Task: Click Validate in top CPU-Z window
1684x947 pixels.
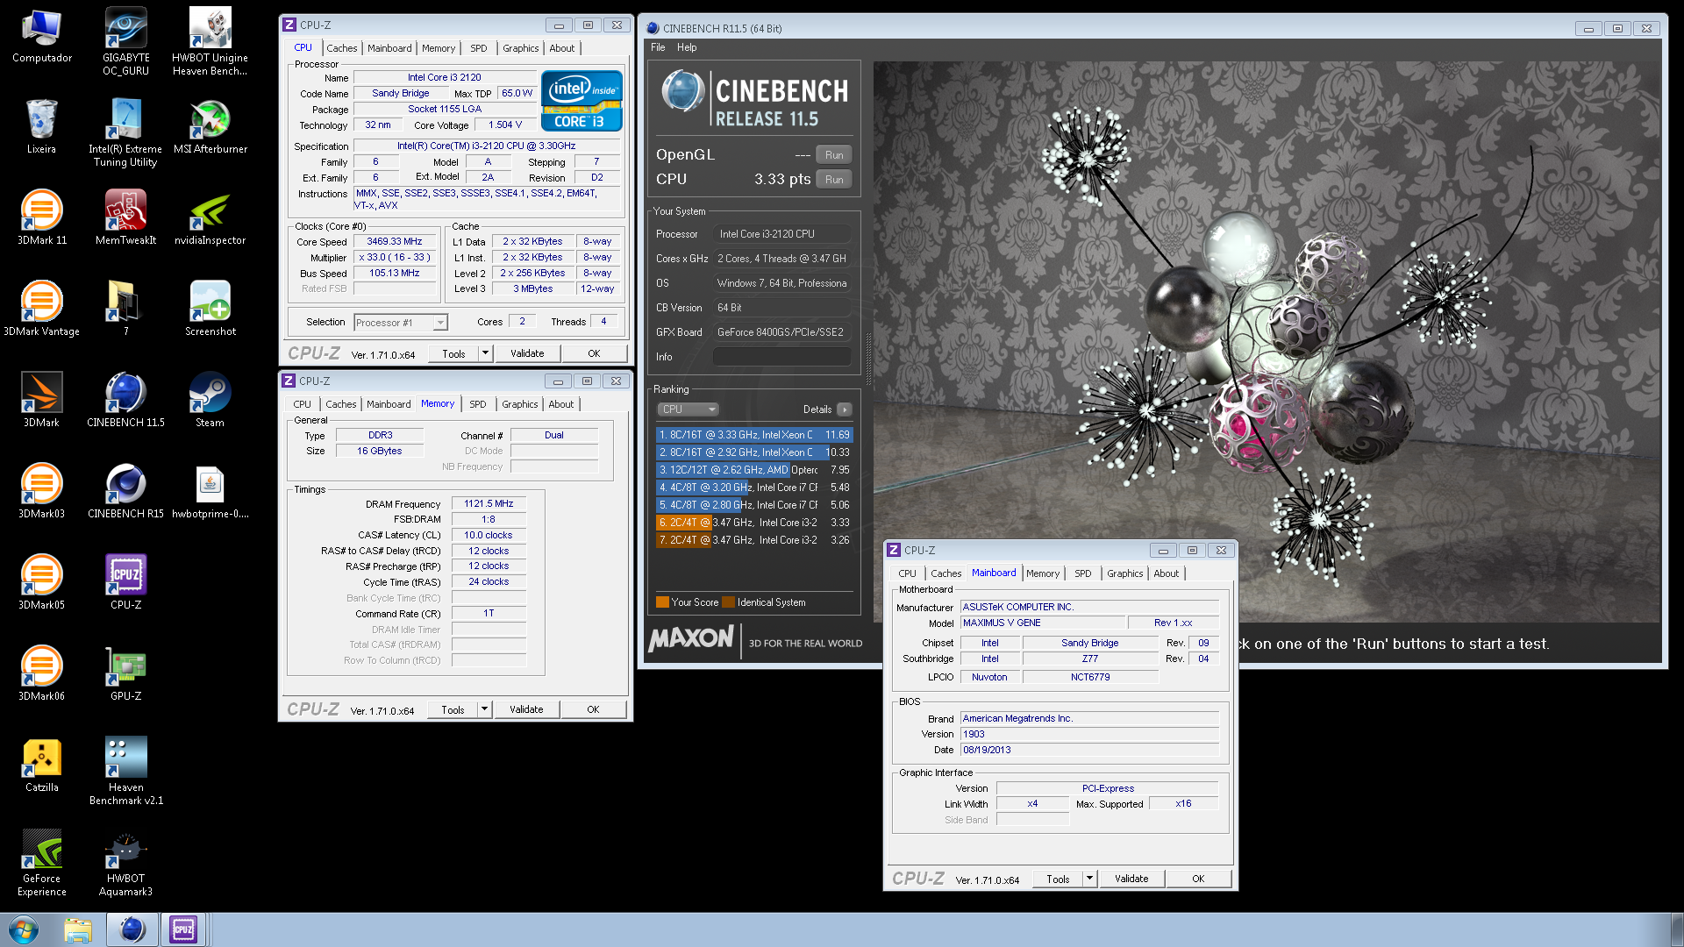Action: pos(527,353)
